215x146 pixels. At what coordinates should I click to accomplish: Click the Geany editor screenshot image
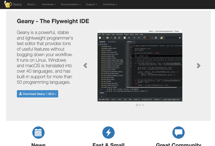click(x=140, y=66)
